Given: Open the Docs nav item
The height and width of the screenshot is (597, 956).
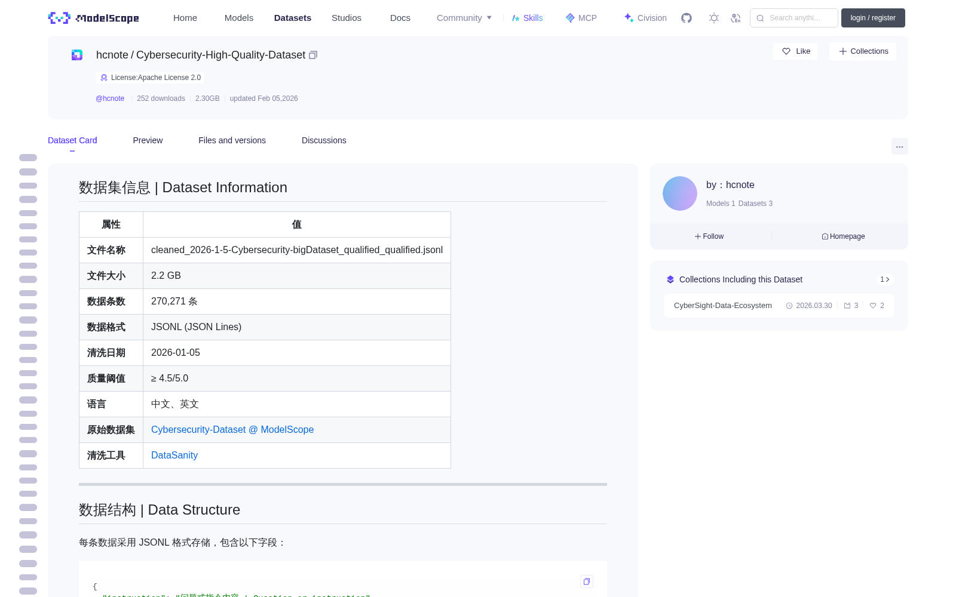Looking at the screenshot, I should [400, 18].
